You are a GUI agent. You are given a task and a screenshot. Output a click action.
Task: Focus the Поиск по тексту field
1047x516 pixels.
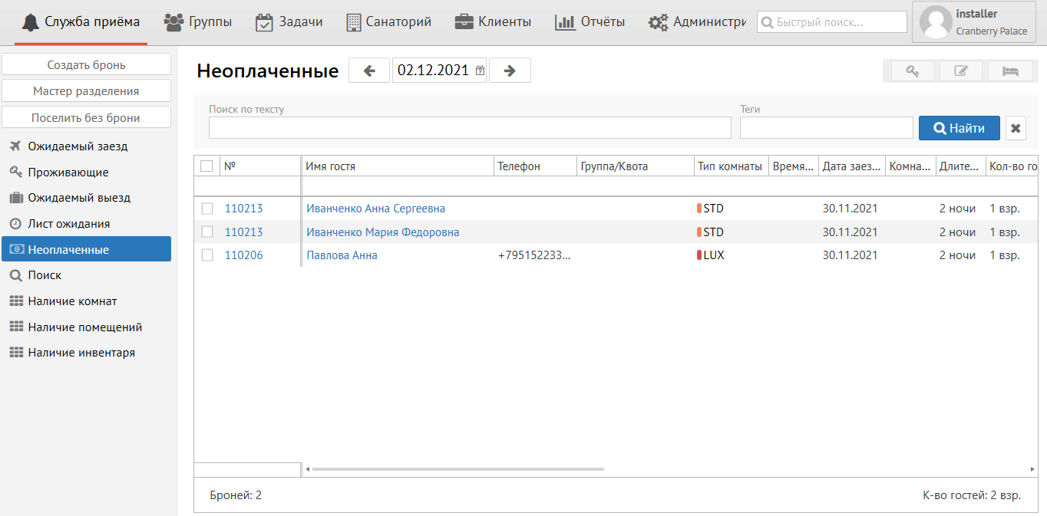point(470,128)
